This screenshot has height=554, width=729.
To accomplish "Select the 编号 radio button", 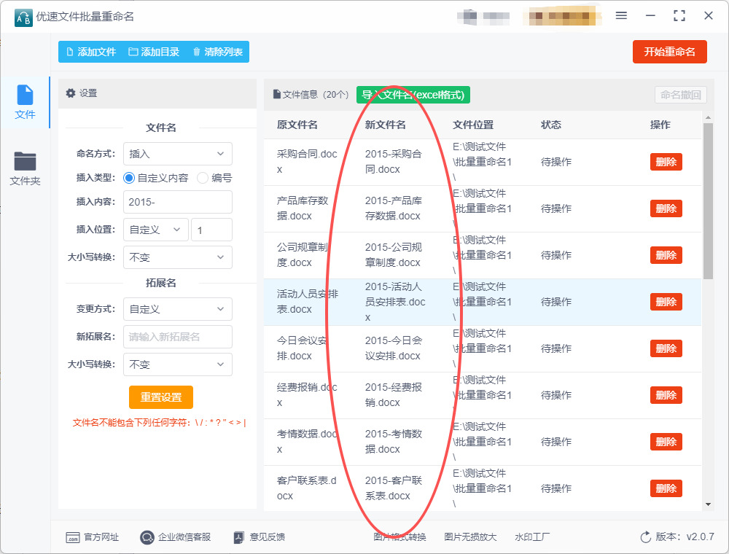I will coord(203,178).
